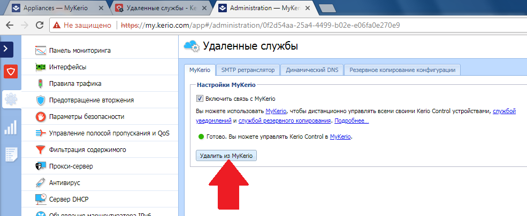Follow the MyKerio link in description
Image resolution: width=527 pixels, height=216 pixels.
coord(276,111)
